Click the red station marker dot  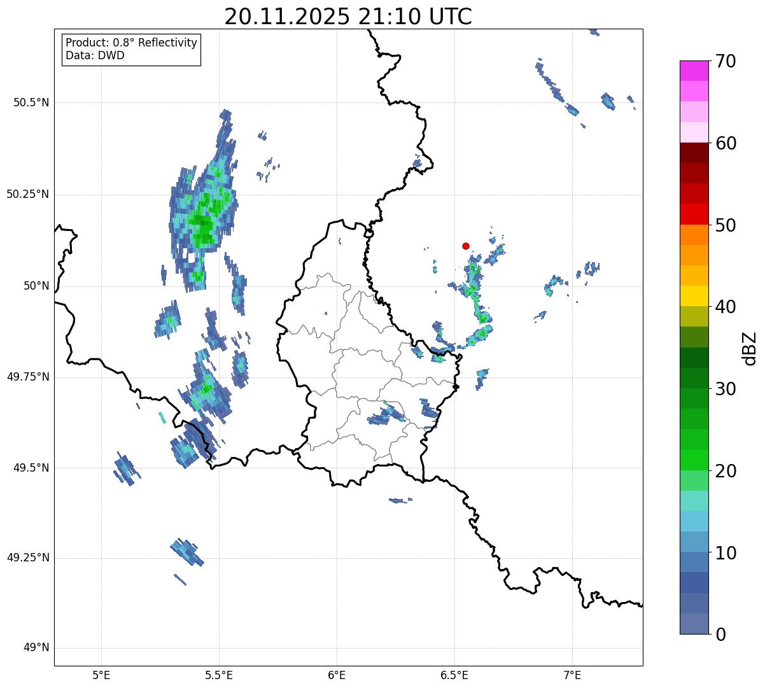click(466, 246)
